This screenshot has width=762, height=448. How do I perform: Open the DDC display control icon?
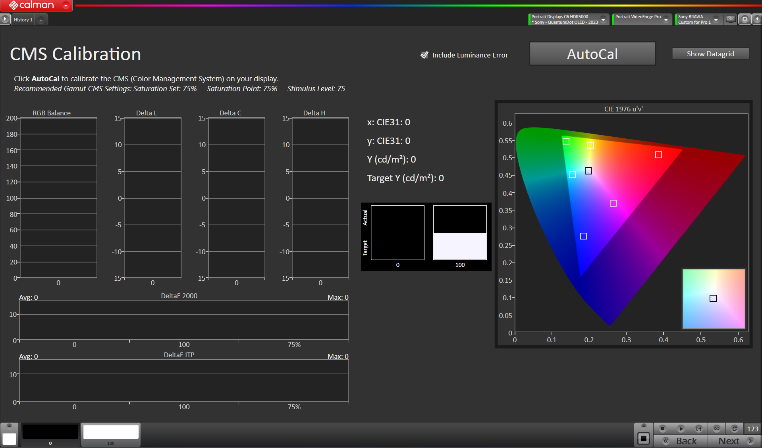pos(731,19)
